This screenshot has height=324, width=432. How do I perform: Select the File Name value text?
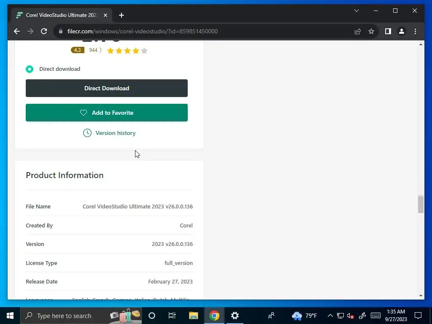tap(138, 206)
